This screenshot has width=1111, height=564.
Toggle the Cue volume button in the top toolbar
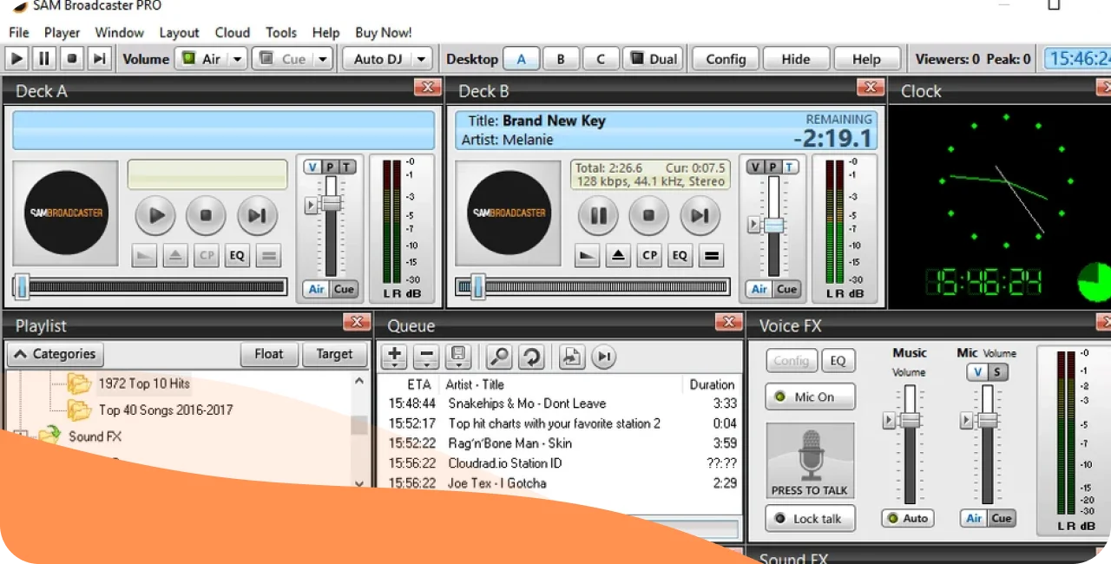click(283, 59)
